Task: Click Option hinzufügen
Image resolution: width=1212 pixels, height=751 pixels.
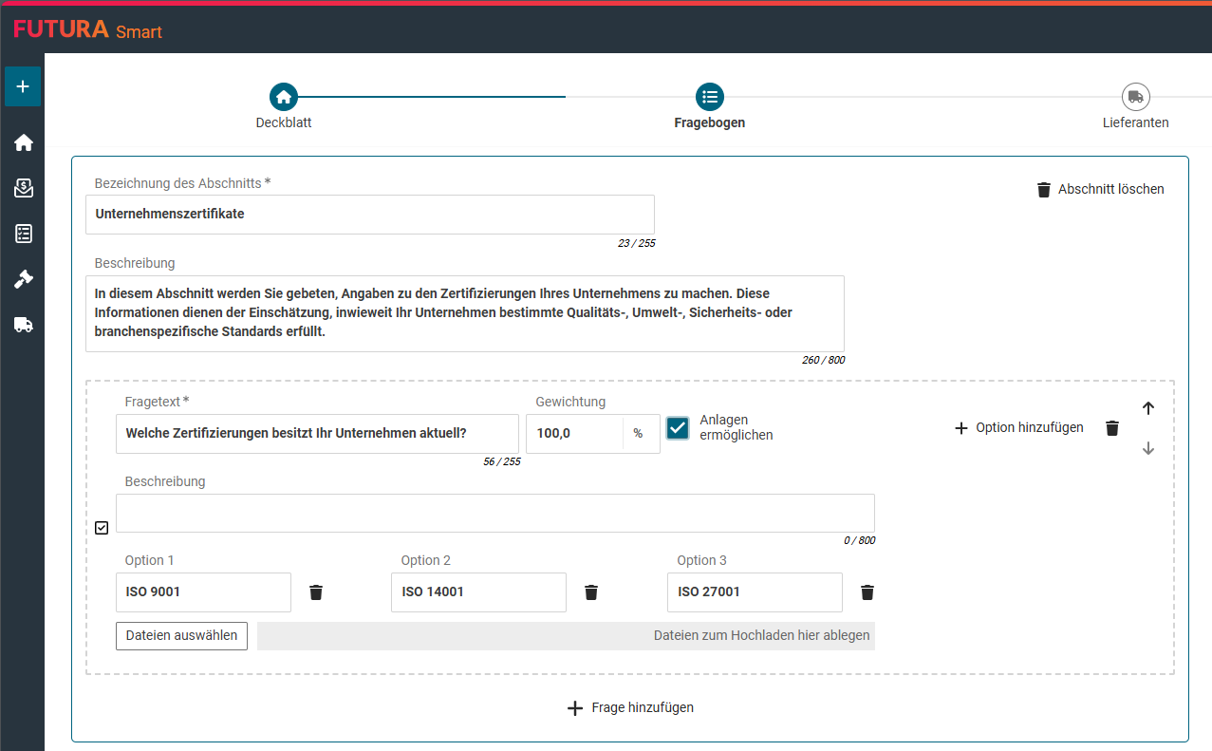Action: tap(1018, 428)
